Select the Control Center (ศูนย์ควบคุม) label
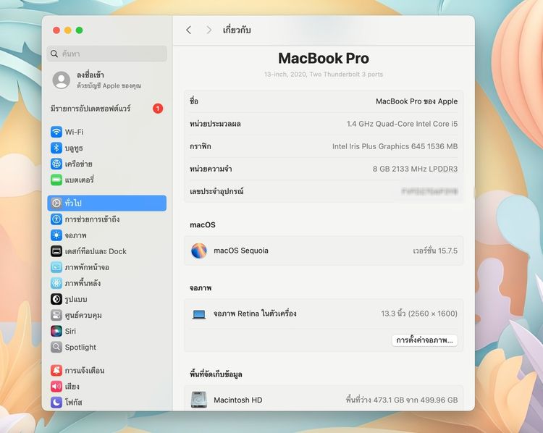This screenshot has width=543, height=433. (83, 315)
